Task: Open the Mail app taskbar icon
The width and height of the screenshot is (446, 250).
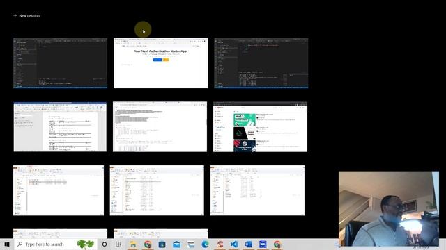Action: click(176, 244)
